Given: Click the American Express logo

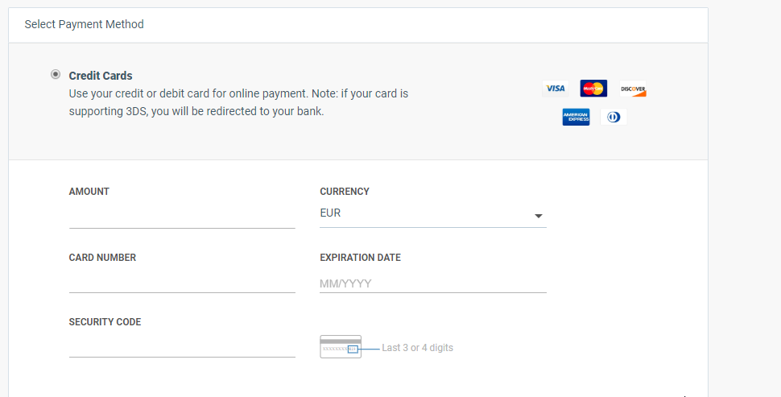Looking at the screenshot, I should pyautogui.click(x=576, y=117).
